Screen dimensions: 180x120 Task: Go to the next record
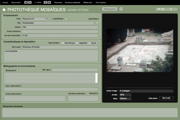[x=45, y=3]
